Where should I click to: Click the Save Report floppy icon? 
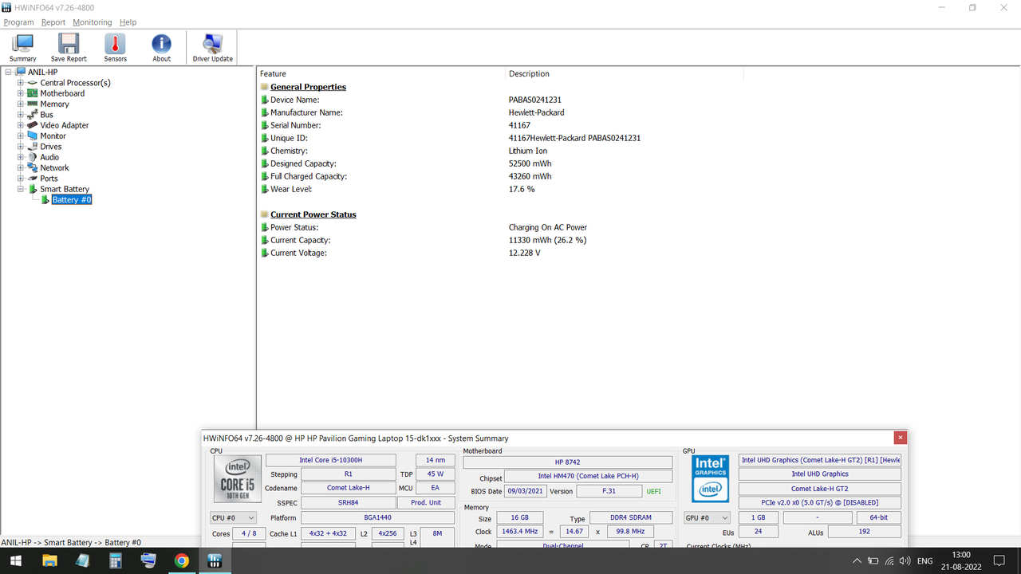pyautogui.click(x=69, y=48)
